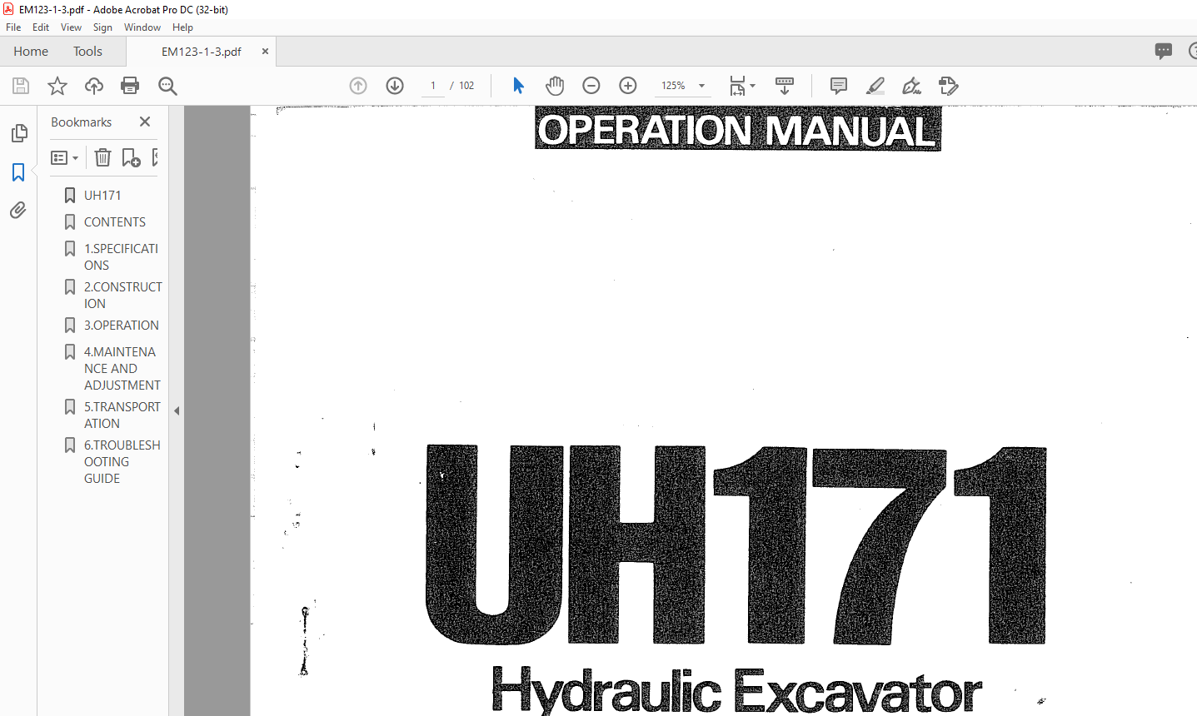Click the Bookmarks panel title
Image resolution: width=1197 pixels, height=716 pixels.
pos(81,122)
